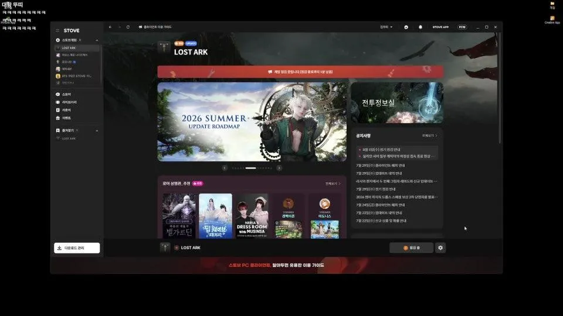
Task: Open the Deep Wave package thumbnail
Action: pyautogui.click(x=215, y=216)
